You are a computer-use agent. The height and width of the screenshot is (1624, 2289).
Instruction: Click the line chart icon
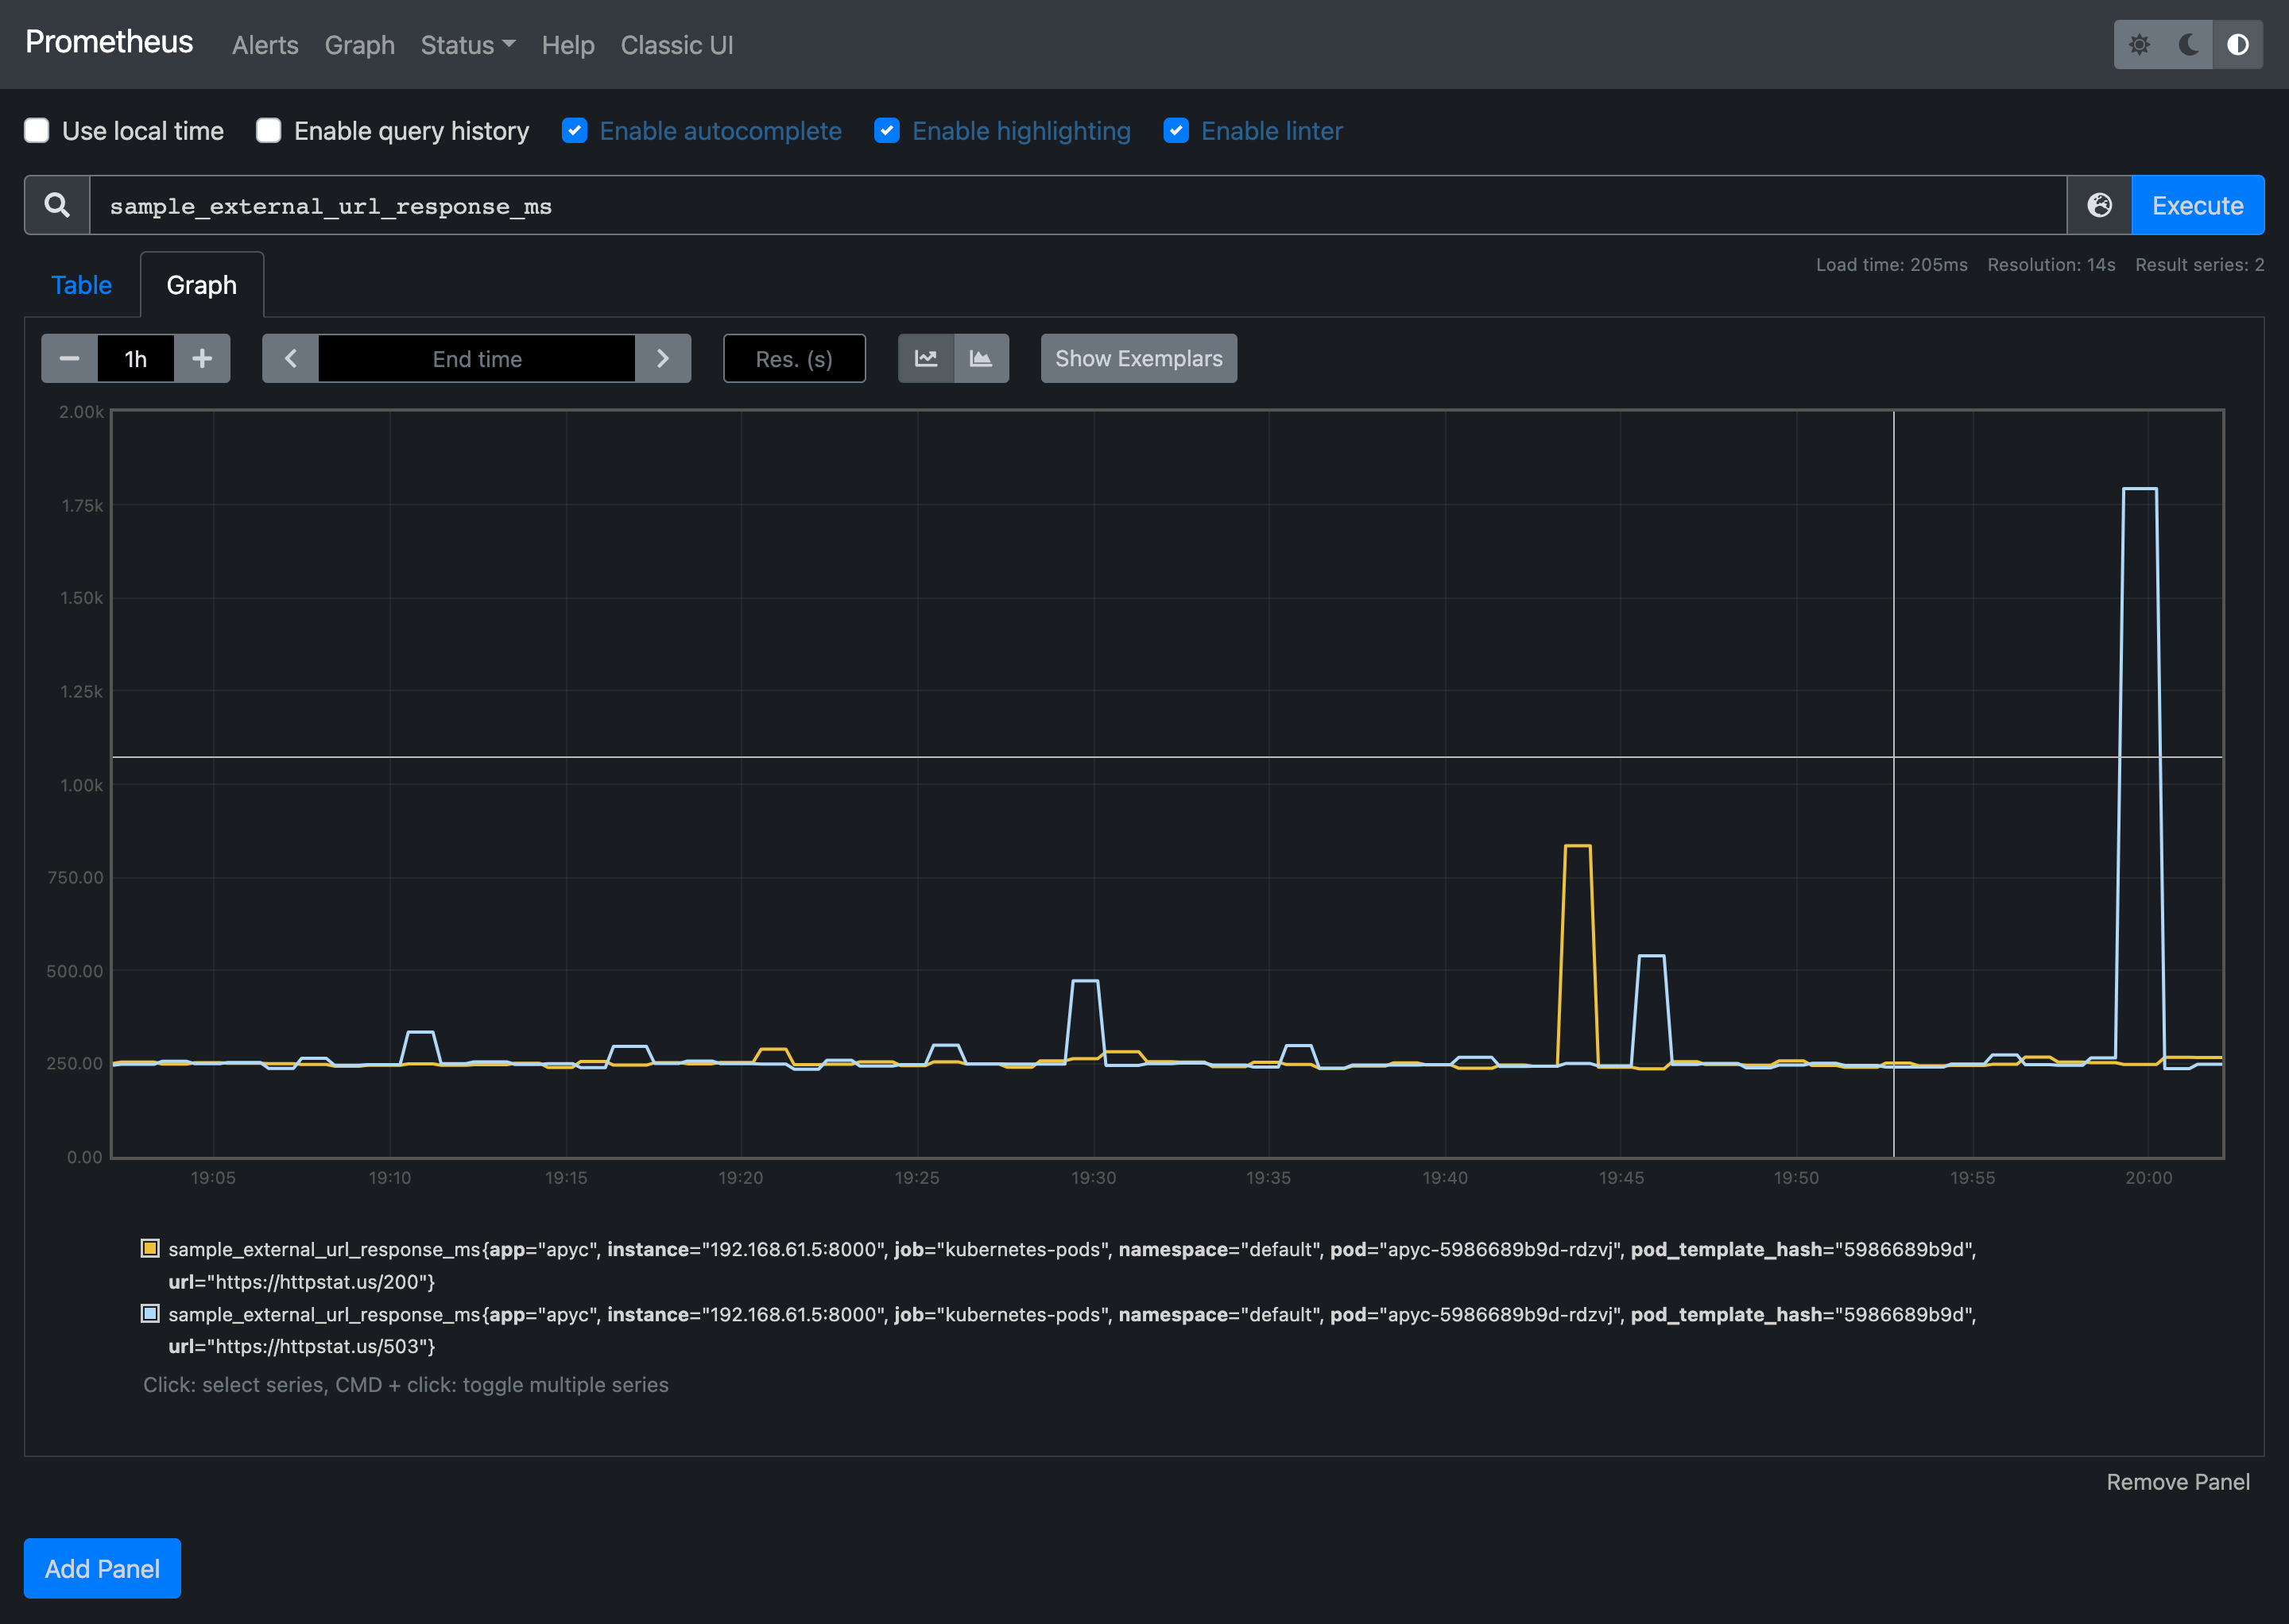pos(927,358)
